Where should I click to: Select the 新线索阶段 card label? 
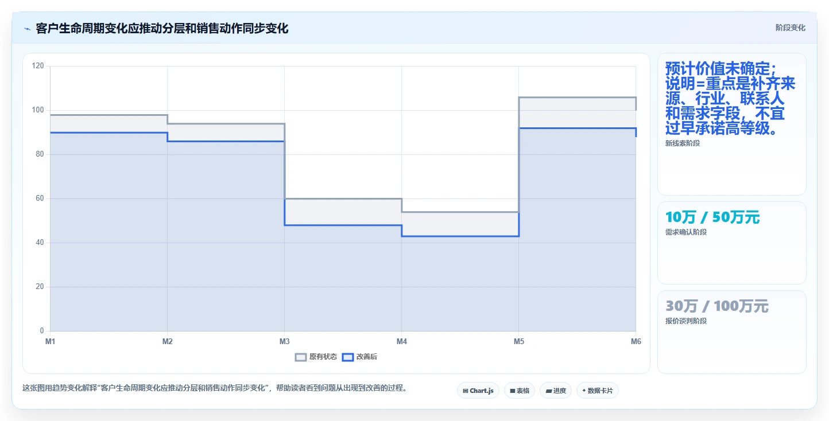coord(683,143)
